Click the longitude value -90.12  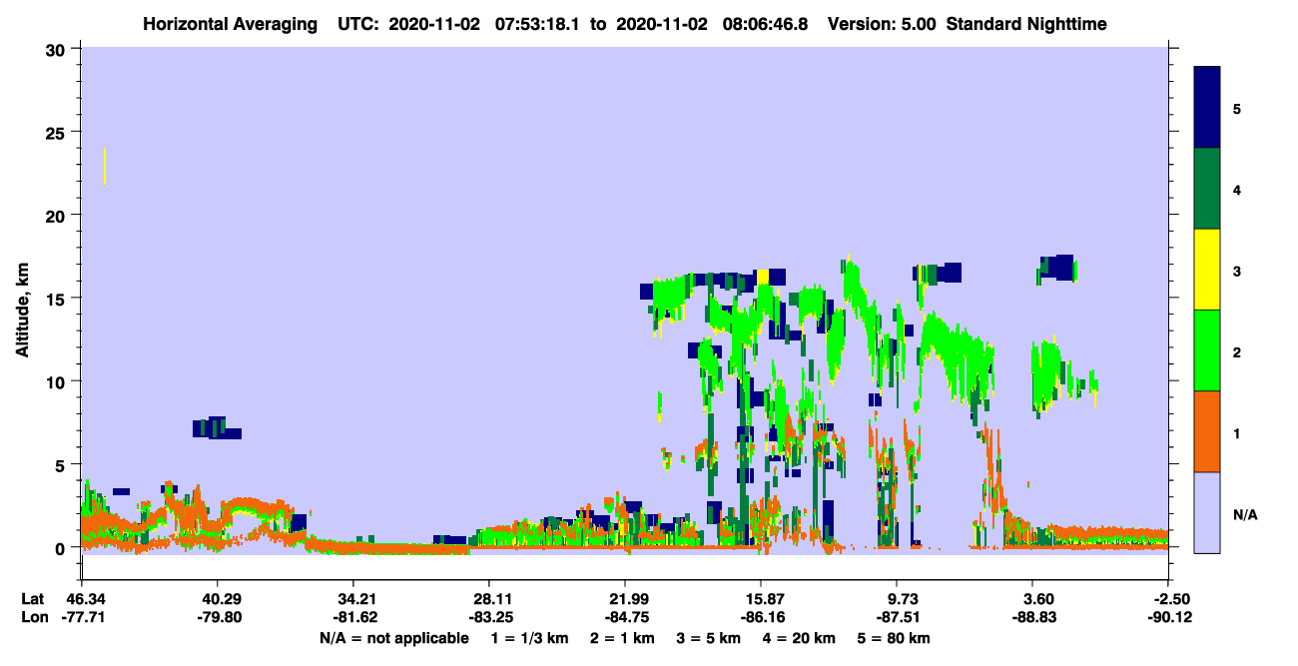pyautogui.click(x=1169, y=617)
